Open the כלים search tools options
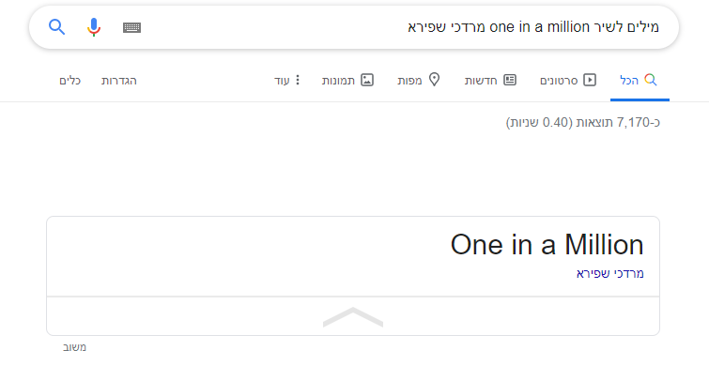This screenshot has width=709, height=381. (69, 81)
